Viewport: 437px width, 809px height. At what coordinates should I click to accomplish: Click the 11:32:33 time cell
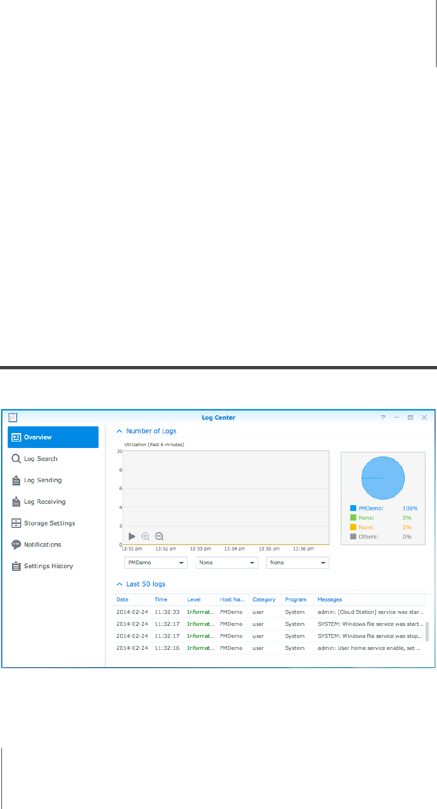pyautogui.click(x=167, y=612)
